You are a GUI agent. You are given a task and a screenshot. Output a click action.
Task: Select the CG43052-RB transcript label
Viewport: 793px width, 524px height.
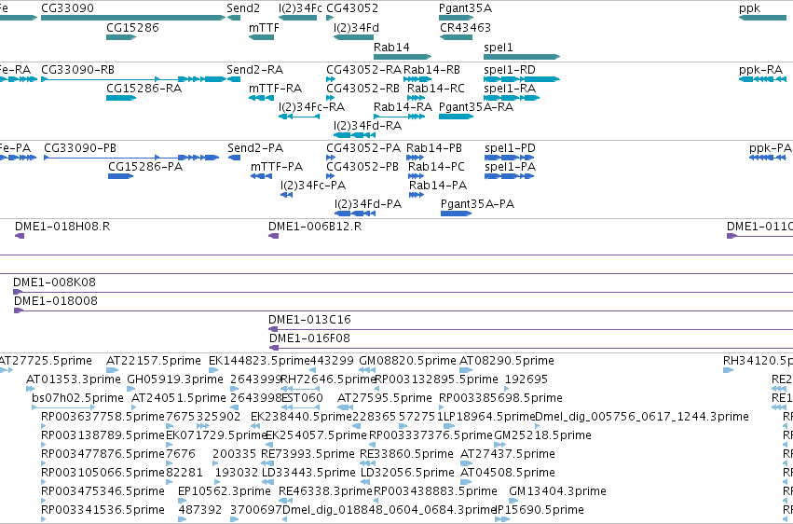click(363, 89)
